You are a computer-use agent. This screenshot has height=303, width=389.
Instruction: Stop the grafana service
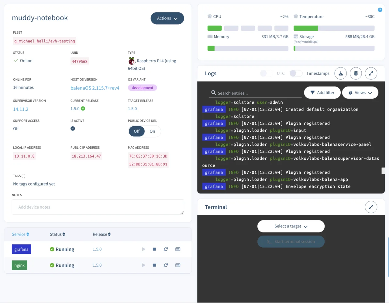(x=154, y=249)
